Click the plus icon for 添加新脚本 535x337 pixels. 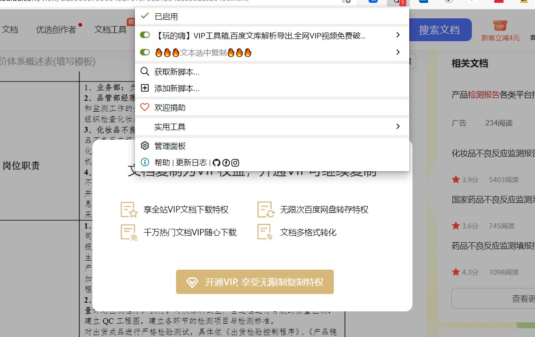coord(145,88)
